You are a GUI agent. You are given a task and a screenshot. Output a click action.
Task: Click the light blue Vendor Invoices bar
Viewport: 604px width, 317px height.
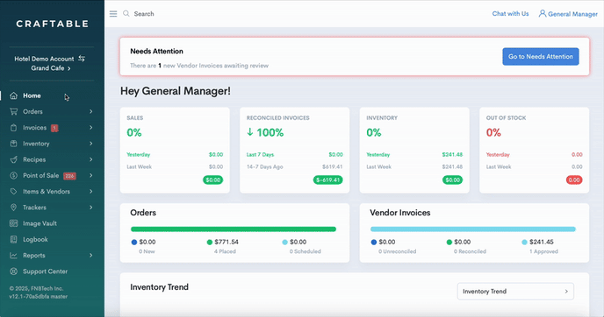pyautogui.click(x=473, y=229)
